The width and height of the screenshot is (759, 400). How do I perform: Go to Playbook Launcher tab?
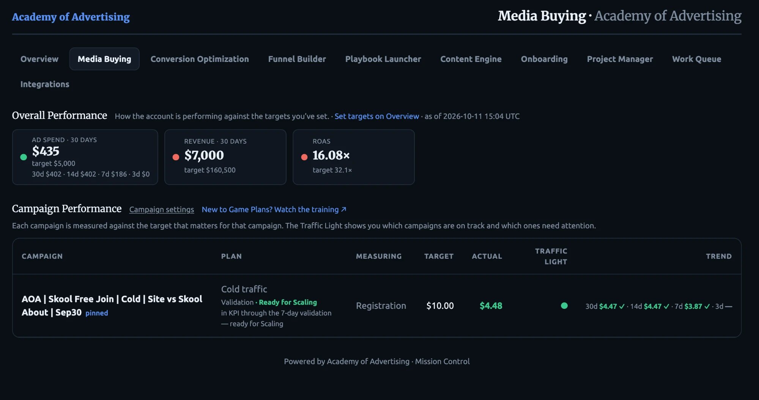(x=383, y=59)
